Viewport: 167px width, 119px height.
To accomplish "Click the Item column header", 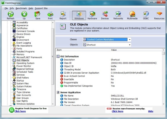I will (x=83, y=50).
